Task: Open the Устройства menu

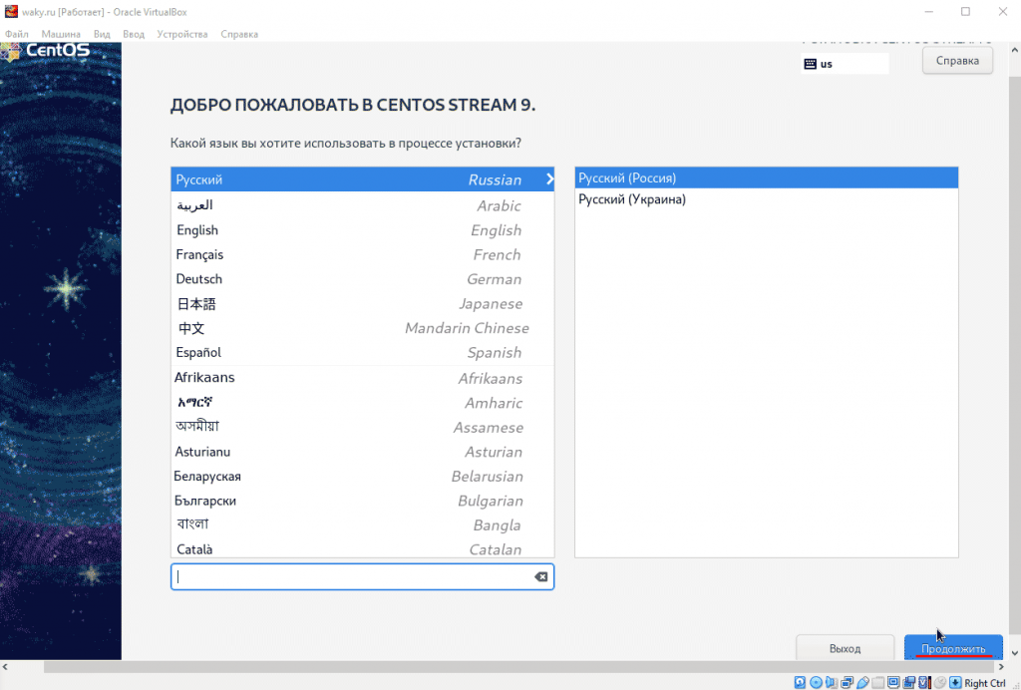Action: coord(182,34)
